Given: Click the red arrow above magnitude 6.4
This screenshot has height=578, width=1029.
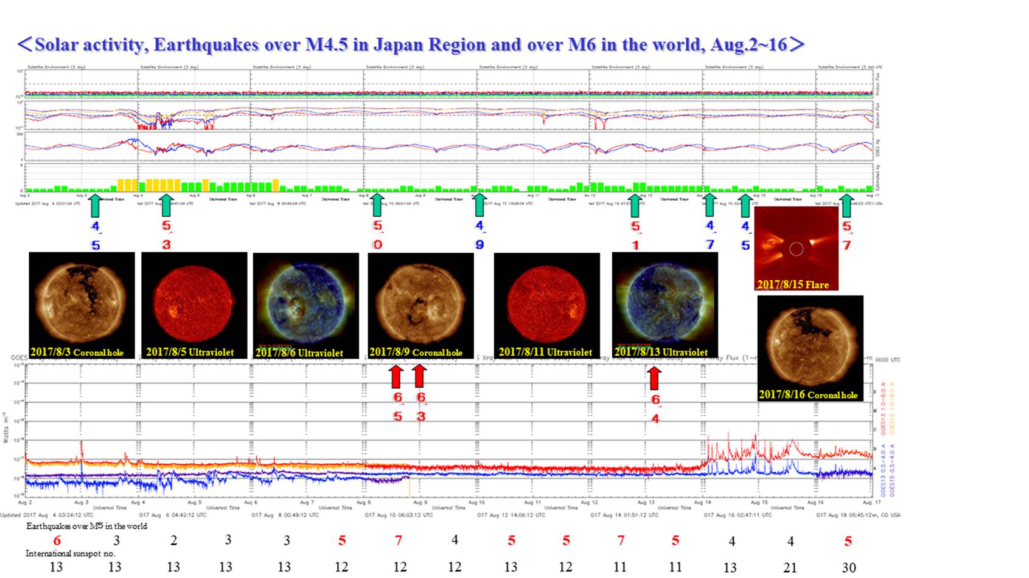Looking at the screenshot, I should click(x=654, y=379).
